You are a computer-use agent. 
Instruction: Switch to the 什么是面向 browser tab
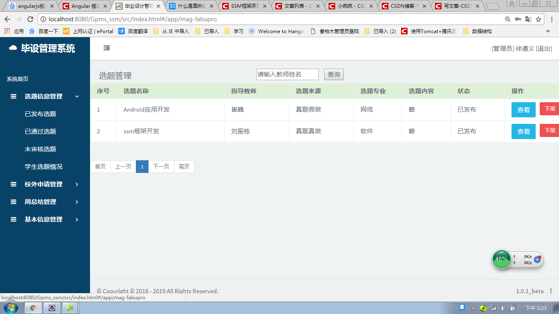point(191,6)
